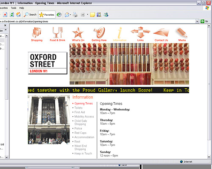Click the yellow Discuss note icon
Image resolution: width=212 pixels, height=169 pixels.
pyautogui.click(x=92, y=15)
